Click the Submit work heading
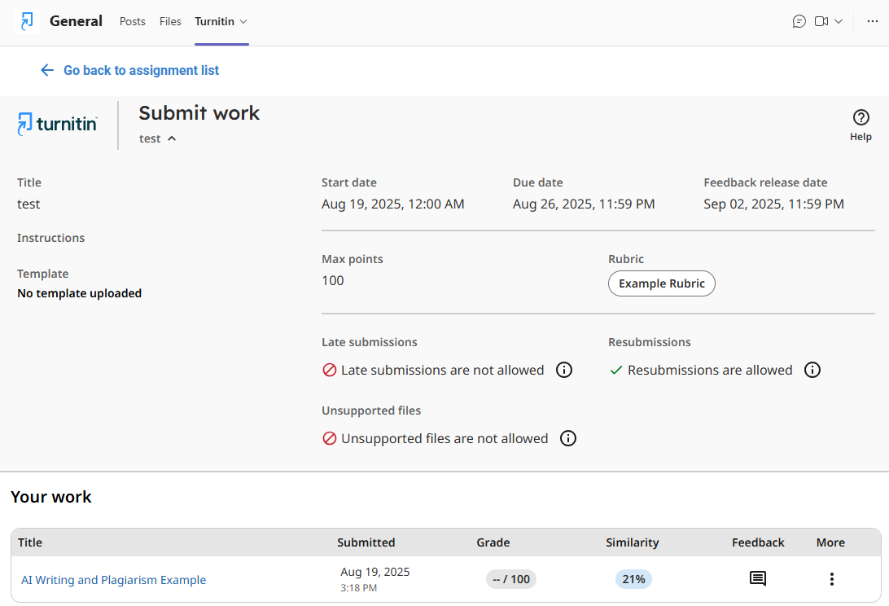Viewport: 889px width, 606px height. click(199, 113)
